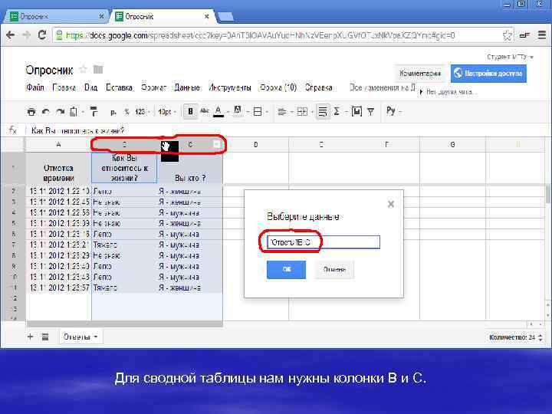Open the cell fill color picker

238,111
